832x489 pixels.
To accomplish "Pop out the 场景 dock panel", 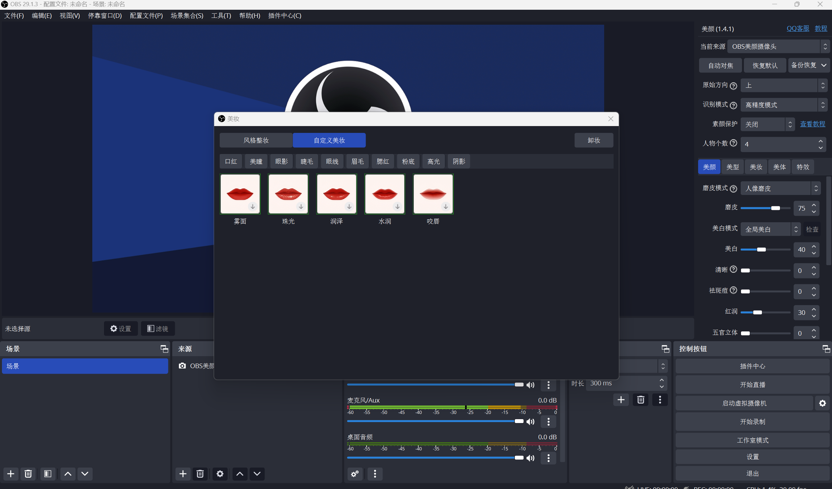I will pos(164,349).
